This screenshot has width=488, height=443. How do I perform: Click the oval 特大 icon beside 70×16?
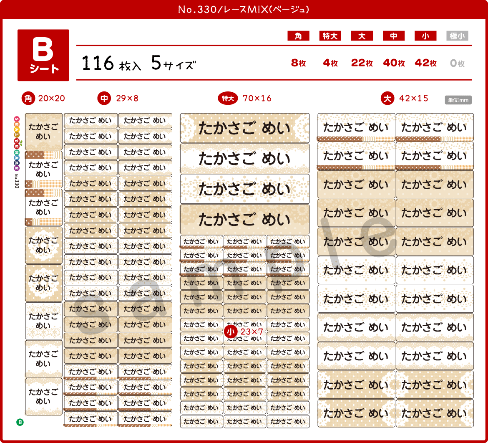click(x=228, y=99)
